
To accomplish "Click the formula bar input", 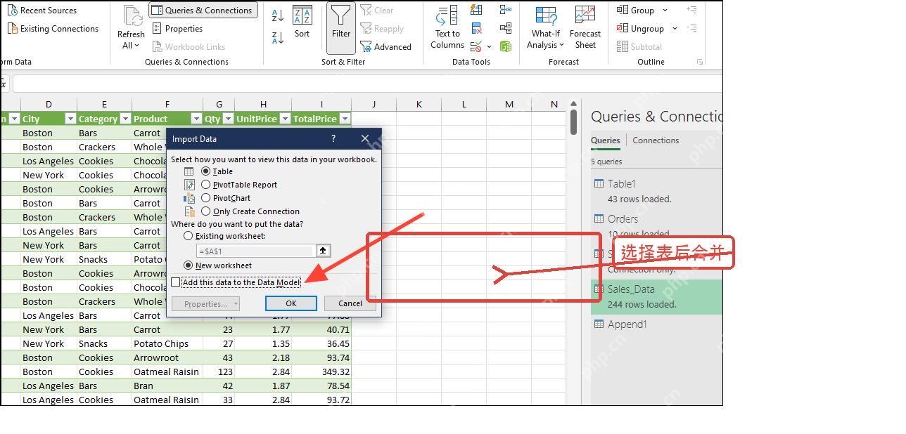I will tap(367, 84).
